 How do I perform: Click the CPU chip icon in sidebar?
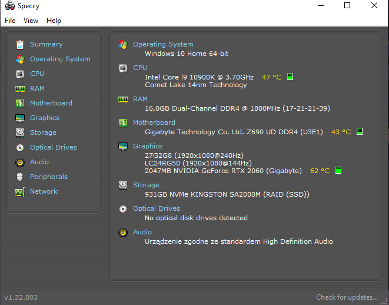click(20, 74)
